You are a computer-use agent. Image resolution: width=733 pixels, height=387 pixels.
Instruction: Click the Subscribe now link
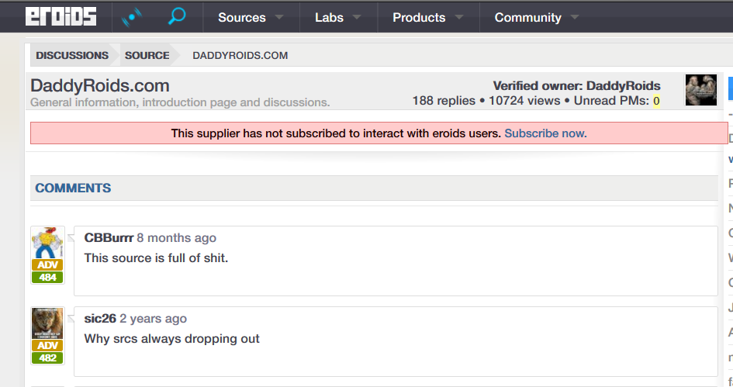545,133
